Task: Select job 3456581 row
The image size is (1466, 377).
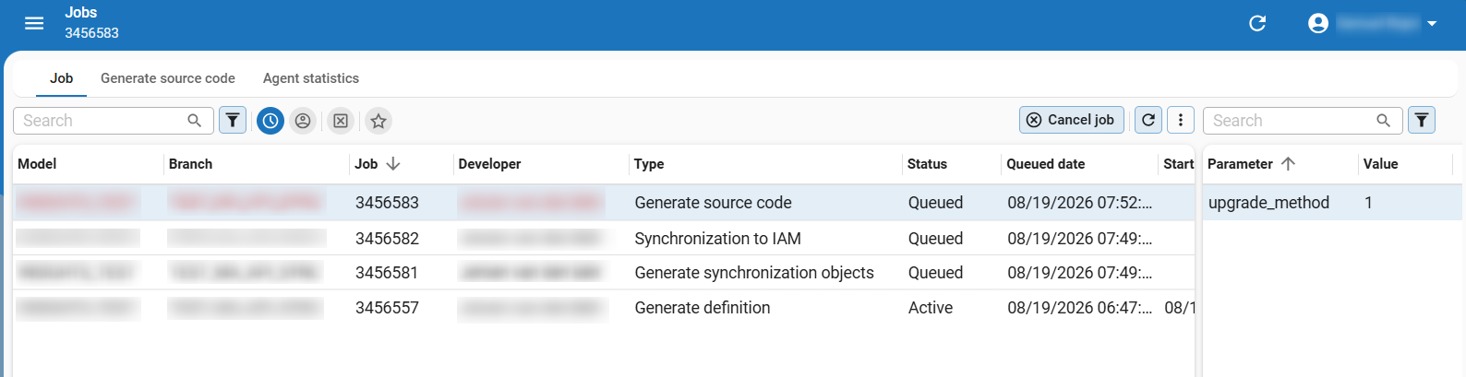Action: pos(604,273)
